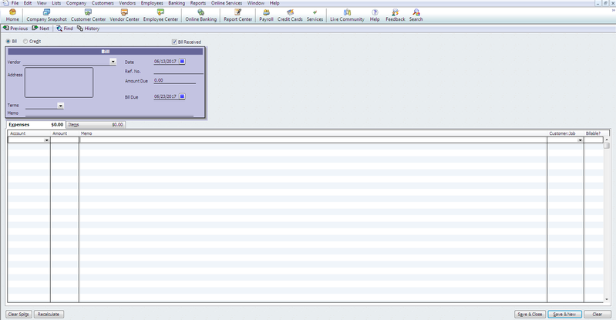Open Live Community icon
The height and width of the screenshot is (320, 616).
point(347,15)
